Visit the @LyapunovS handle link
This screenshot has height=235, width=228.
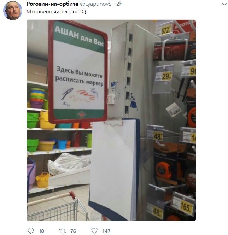[96, 4]
